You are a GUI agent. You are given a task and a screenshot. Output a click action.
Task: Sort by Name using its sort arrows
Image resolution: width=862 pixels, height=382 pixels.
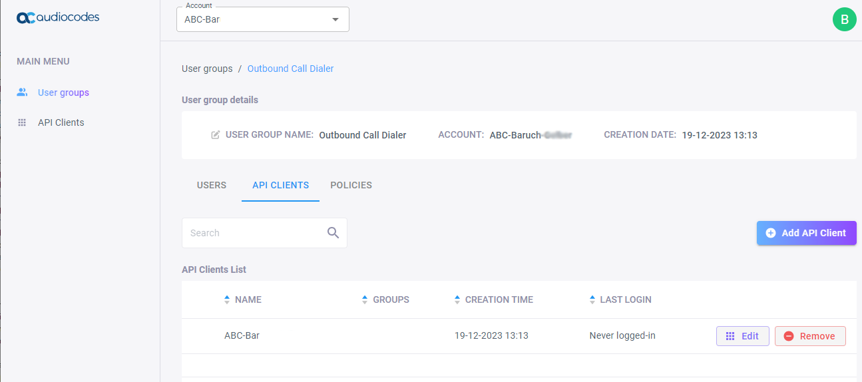tap(227, 299)
